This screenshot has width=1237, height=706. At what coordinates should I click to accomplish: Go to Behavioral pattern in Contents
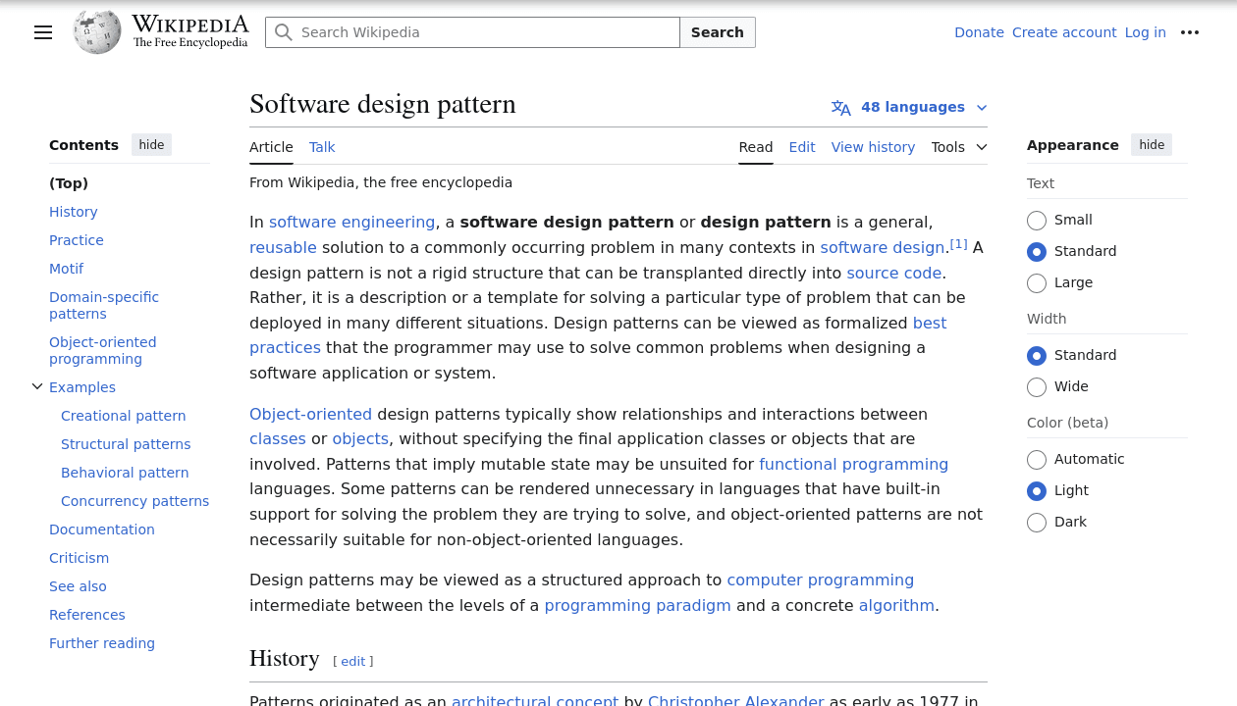pyautogui.click(x=125, y=473)
